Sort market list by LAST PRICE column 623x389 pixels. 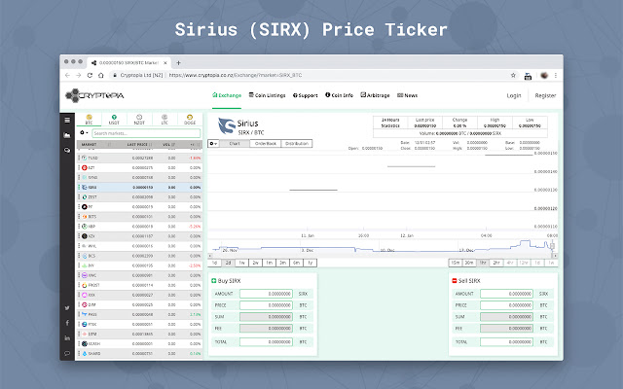(x=139, y=145)
